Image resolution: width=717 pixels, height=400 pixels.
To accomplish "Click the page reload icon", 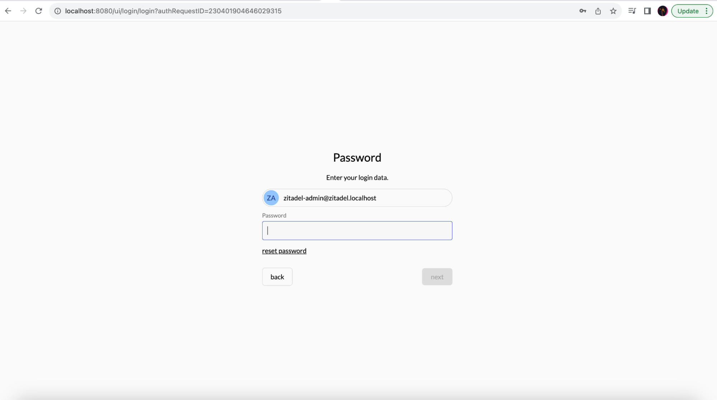I will pyautogui.click(x=39, y=11).
